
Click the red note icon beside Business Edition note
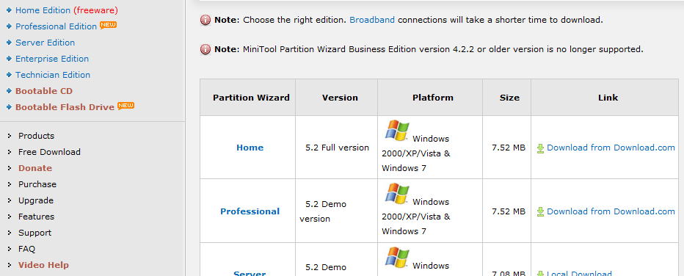click(205, 49)
